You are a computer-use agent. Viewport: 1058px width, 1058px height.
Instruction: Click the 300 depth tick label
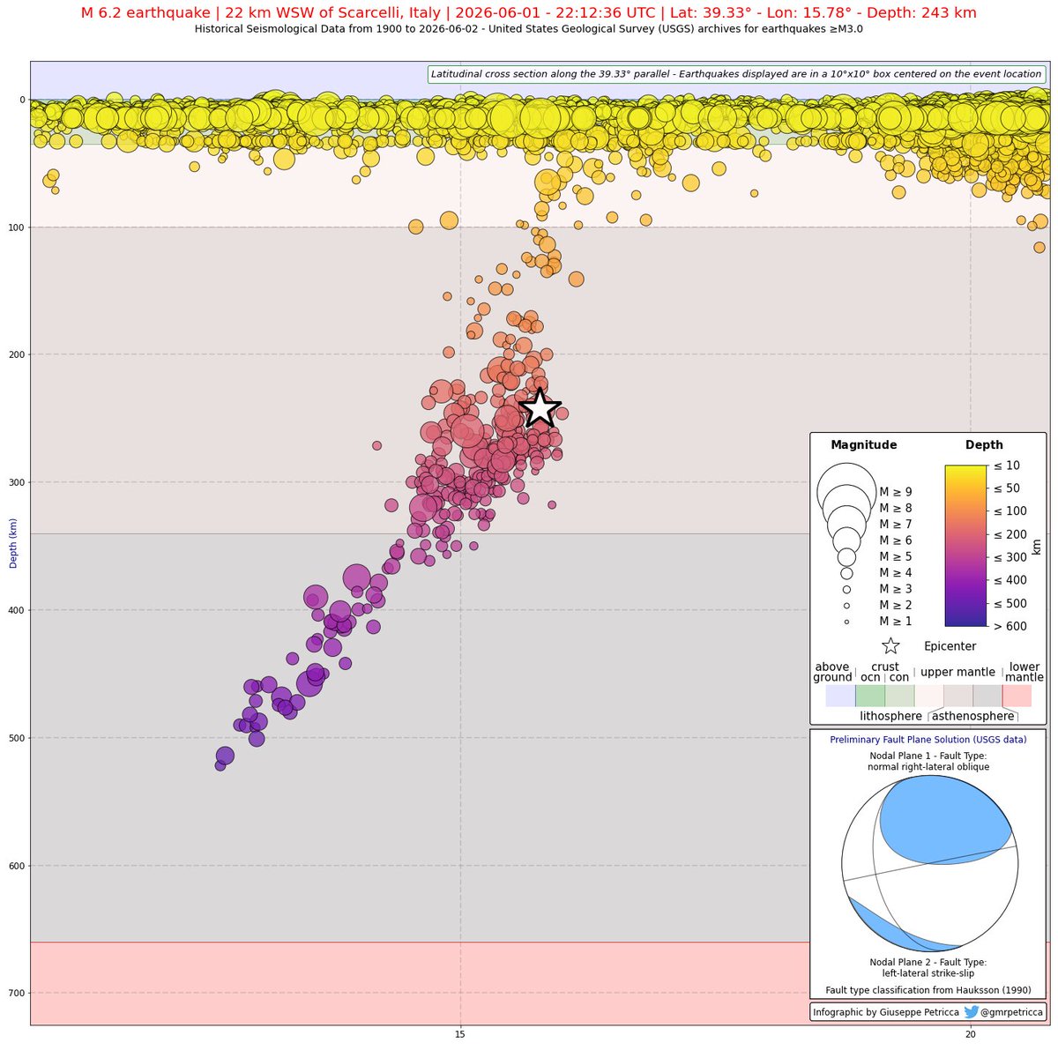[x=17, y=482]
